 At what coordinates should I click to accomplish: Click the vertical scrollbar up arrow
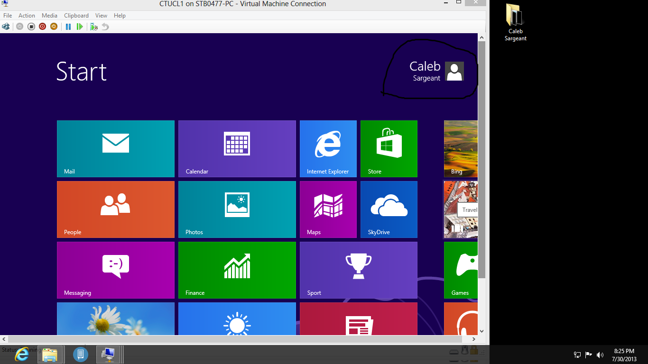coord(482,37)
